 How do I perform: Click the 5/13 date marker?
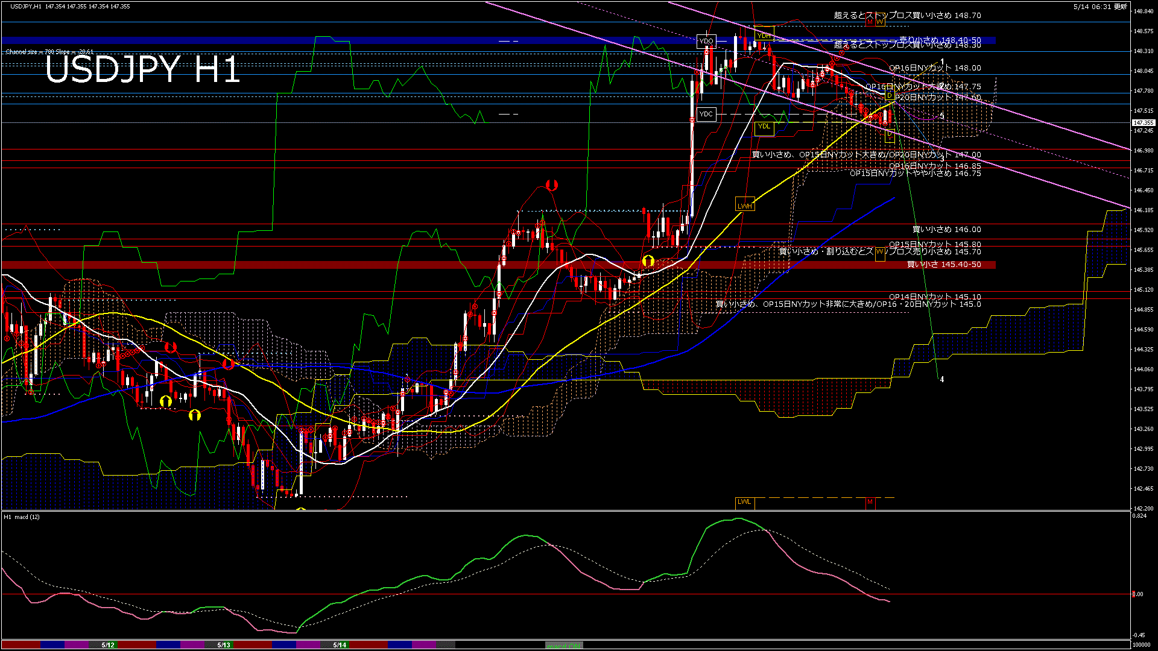tap(224, 645)
